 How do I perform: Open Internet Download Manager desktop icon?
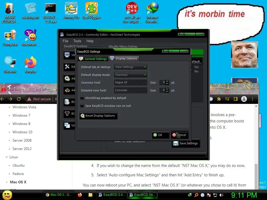click(x=152, y=13)
